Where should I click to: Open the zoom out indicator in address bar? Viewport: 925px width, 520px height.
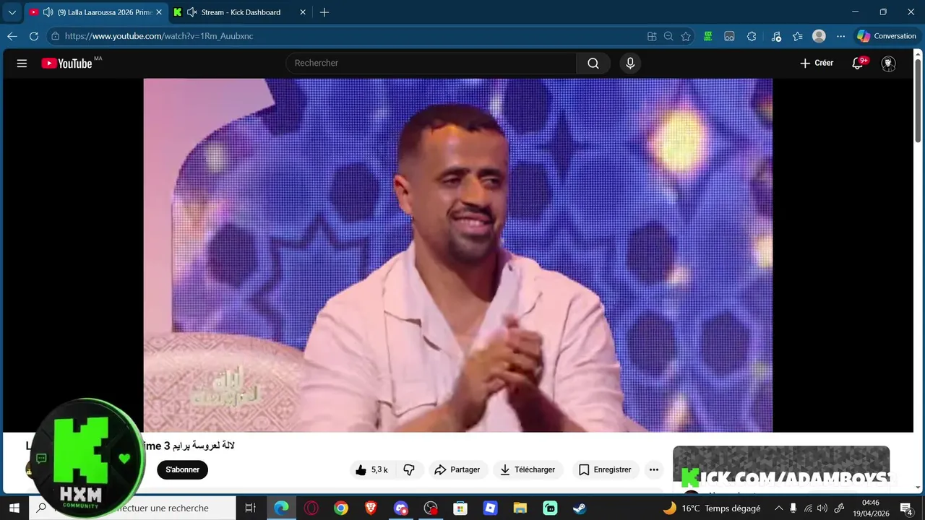668,36
